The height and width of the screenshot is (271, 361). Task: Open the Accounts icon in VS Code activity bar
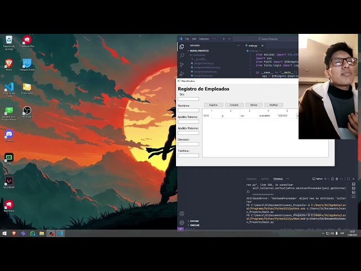coord(182,213)
